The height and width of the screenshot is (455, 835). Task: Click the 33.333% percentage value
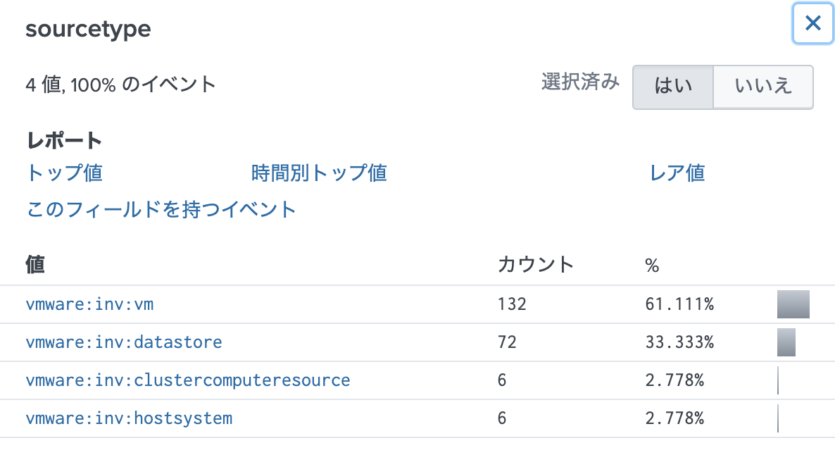(x=679, y=342)
